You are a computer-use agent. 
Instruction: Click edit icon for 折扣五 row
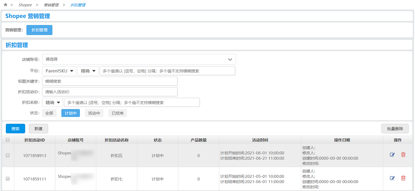click(x=392, y=155)
